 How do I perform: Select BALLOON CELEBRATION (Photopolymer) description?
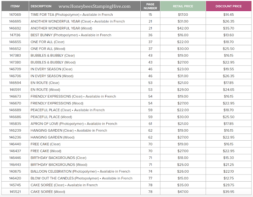click(x=80, y=172)
